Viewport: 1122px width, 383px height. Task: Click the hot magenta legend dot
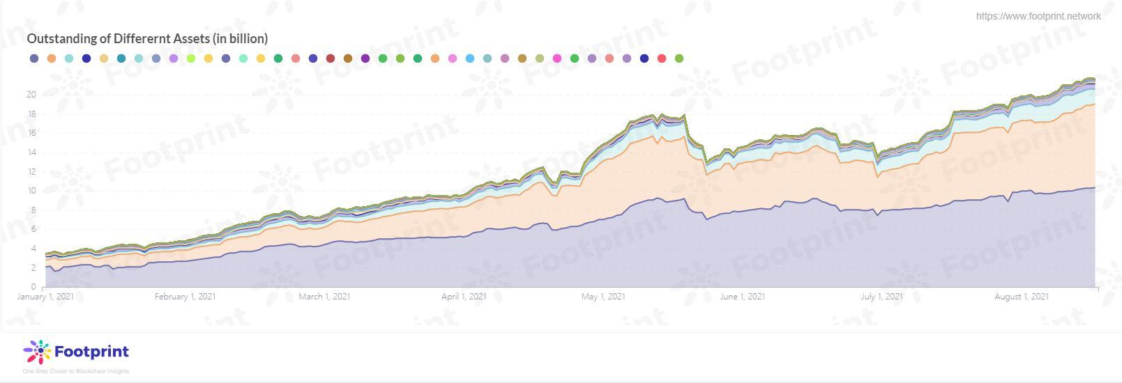[557, 58]
